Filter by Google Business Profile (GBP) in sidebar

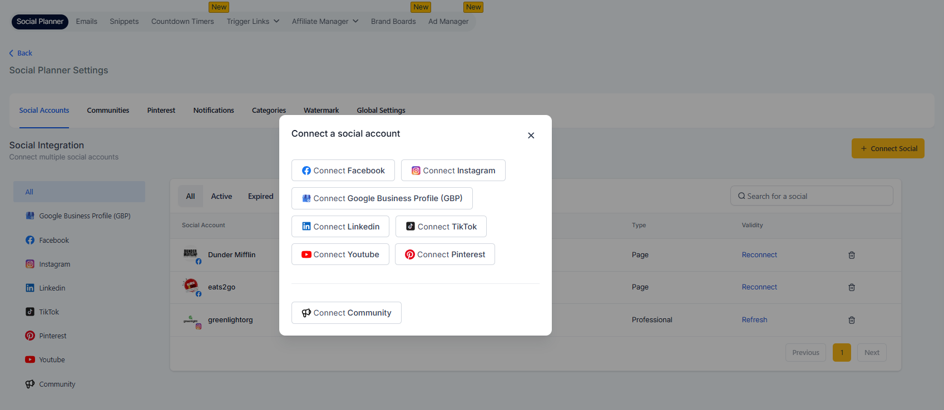[79, 216]
